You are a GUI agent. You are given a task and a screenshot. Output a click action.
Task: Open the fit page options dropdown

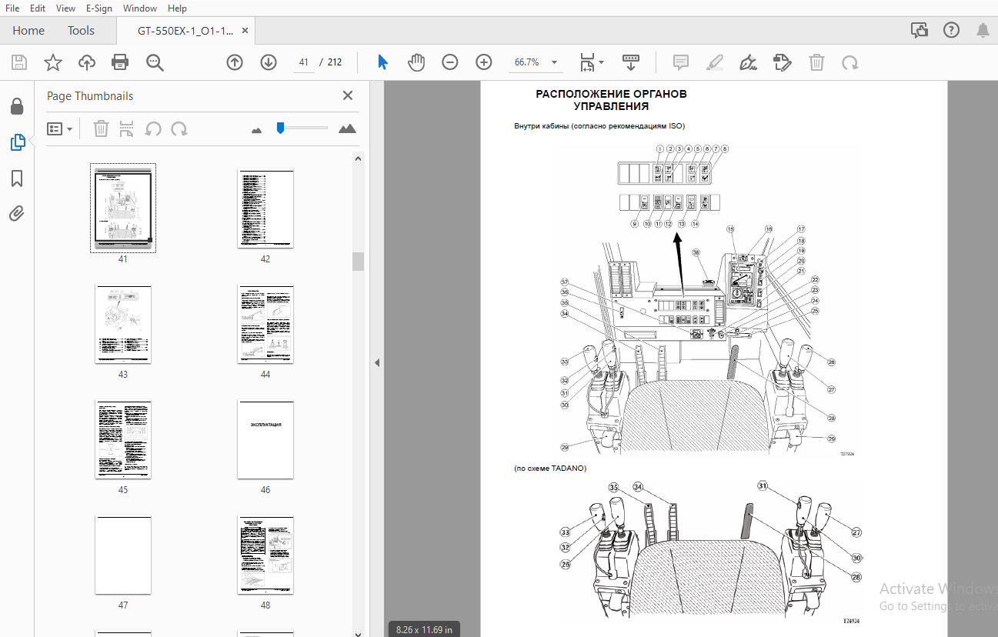591,62
